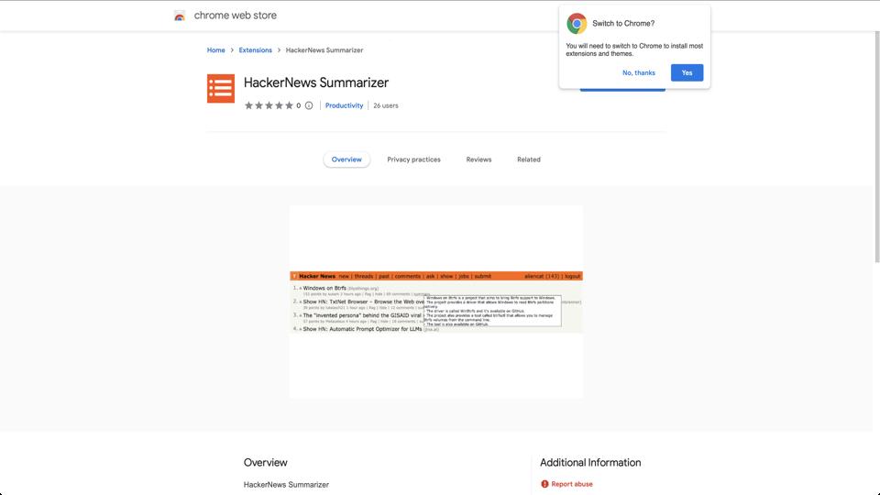Click the Chrome logo in the popup
880x495 pixels.
[x=577, y=24]
